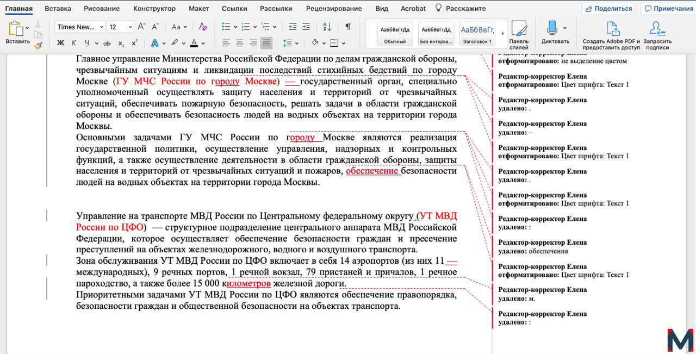Center the paragraph text

239,44
